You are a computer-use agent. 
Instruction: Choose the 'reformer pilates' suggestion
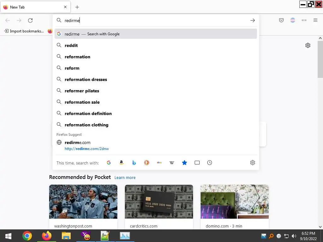156,91
